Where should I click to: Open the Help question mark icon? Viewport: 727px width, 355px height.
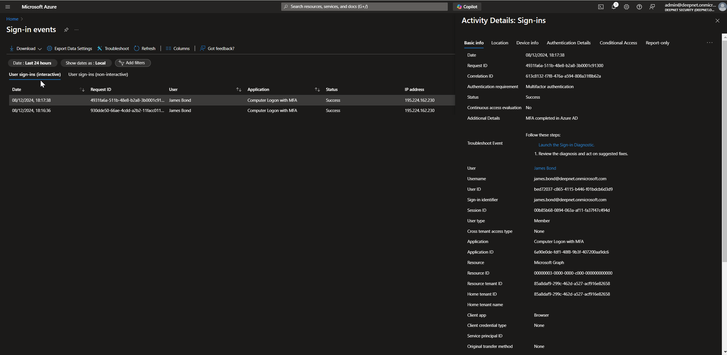639,7
